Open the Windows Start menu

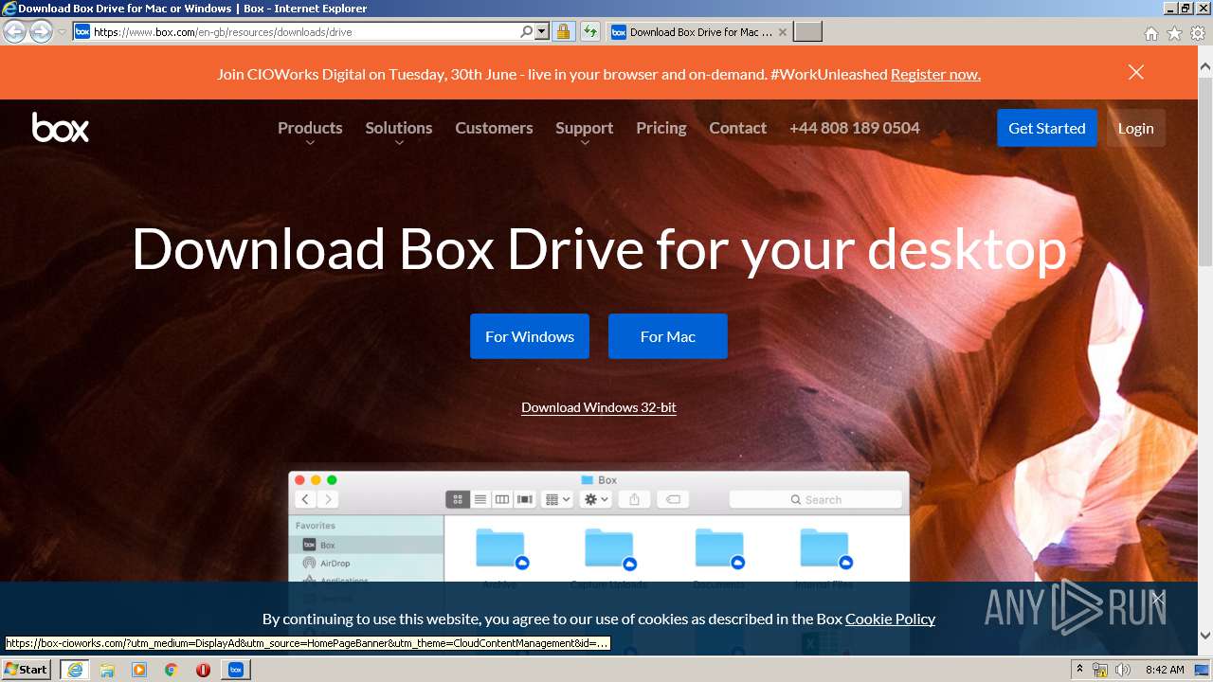pyautogui.click(x=27, y=670)
